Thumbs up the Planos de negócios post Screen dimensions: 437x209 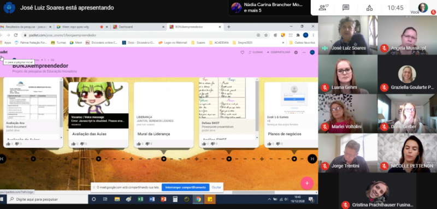[x=269, y=144]
